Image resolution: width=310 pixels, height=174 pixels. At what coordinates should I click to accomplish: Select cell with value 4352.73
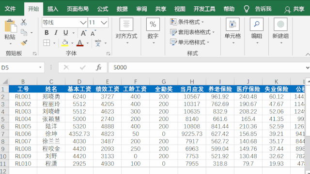79,134
